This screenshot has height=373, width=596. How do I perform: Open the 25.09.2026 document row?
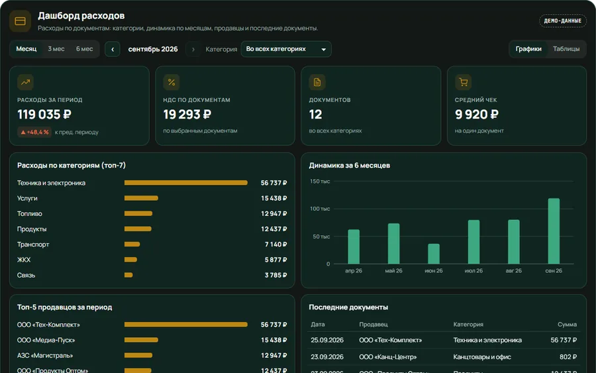pos(444,340)
